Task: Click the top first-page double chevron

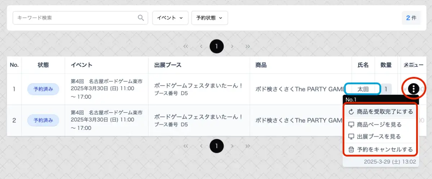Action: [186, 46]
